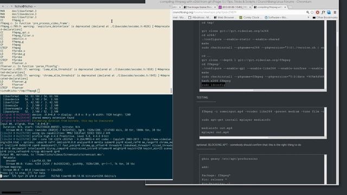Click the 'git clone git://git.videolan.org/x264' line
Screen dimensions: 347x195
235,31
